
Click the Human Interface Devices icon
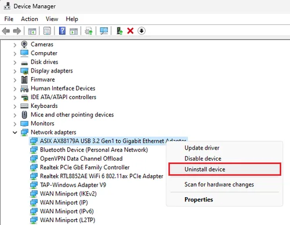pos(24,89)
